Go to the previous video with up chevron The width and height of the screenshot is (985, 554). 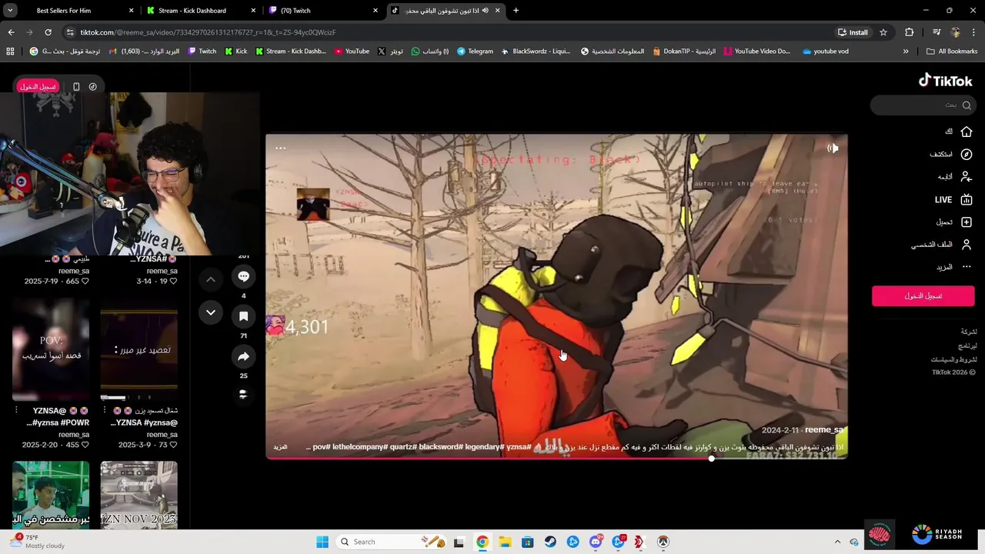211,280
